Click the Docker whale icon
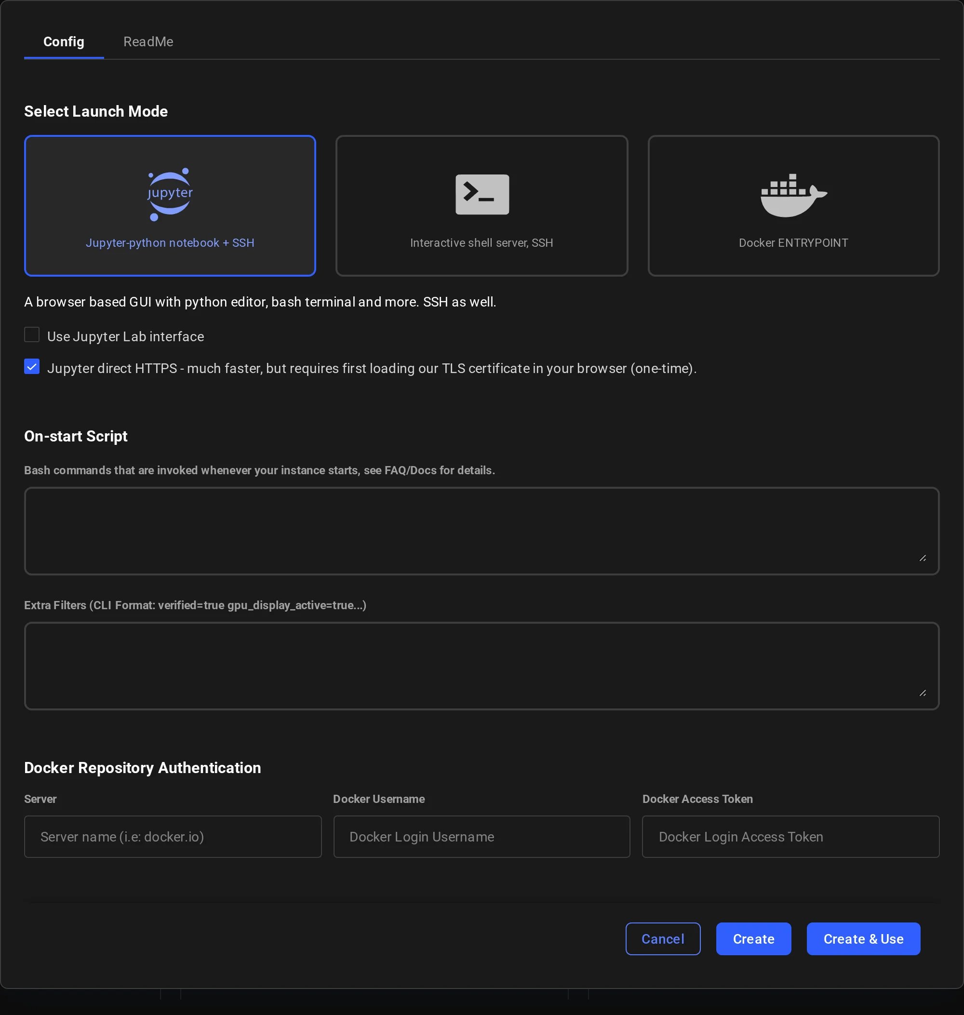The width and height of the screenshot is (964, 1015). 793,195
